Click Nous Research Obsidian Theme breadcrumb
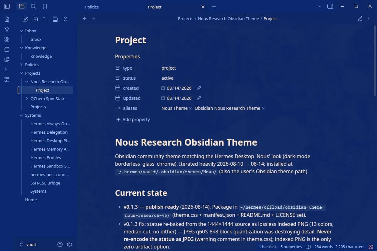The image size is (377, 251). coord(228,19)
